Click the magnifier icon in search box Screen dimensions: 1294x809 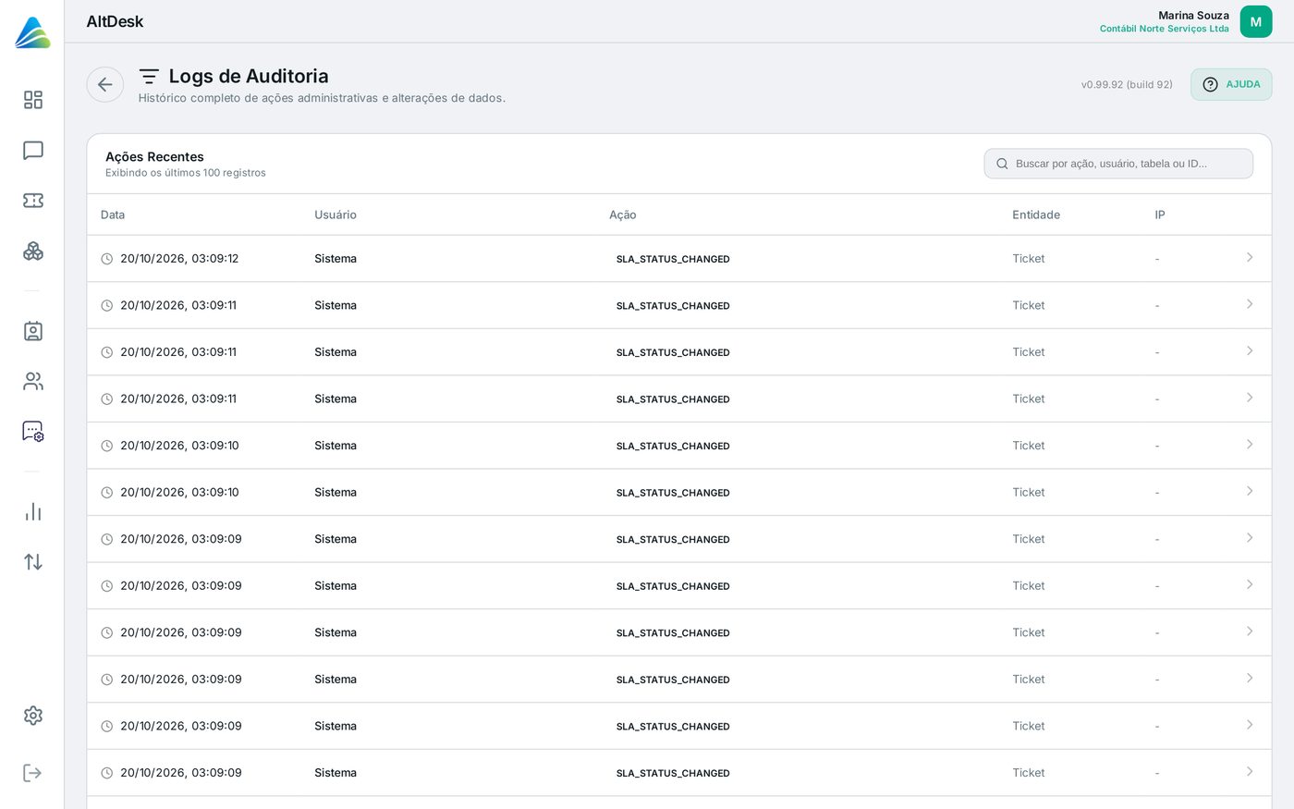tap(1002, 164)
